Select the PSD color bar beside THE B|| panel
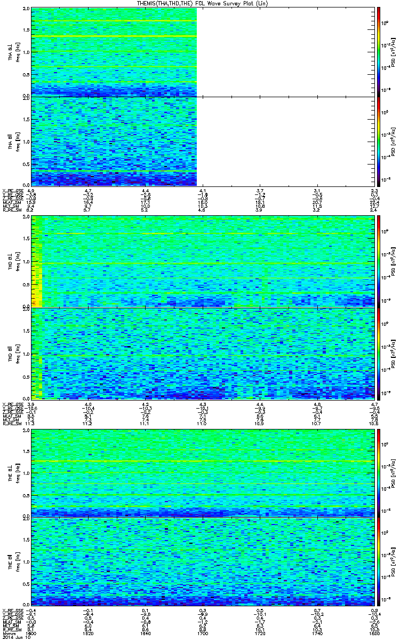This screenshot has width=400, height=641. click(378, 561)
